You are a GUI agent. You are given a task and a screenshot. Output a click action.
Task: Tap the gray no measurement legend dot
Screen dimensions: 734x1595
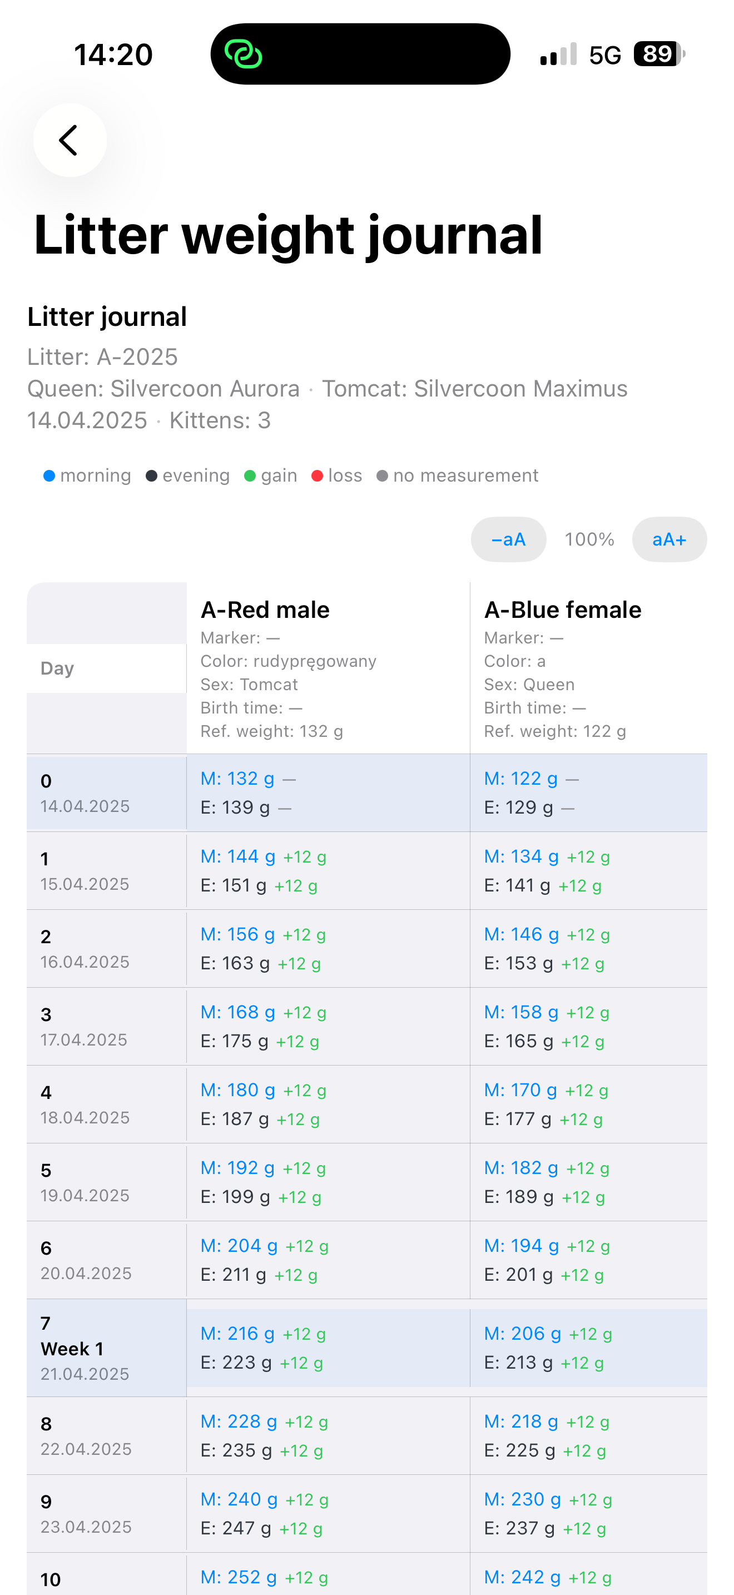click(383, 475)
